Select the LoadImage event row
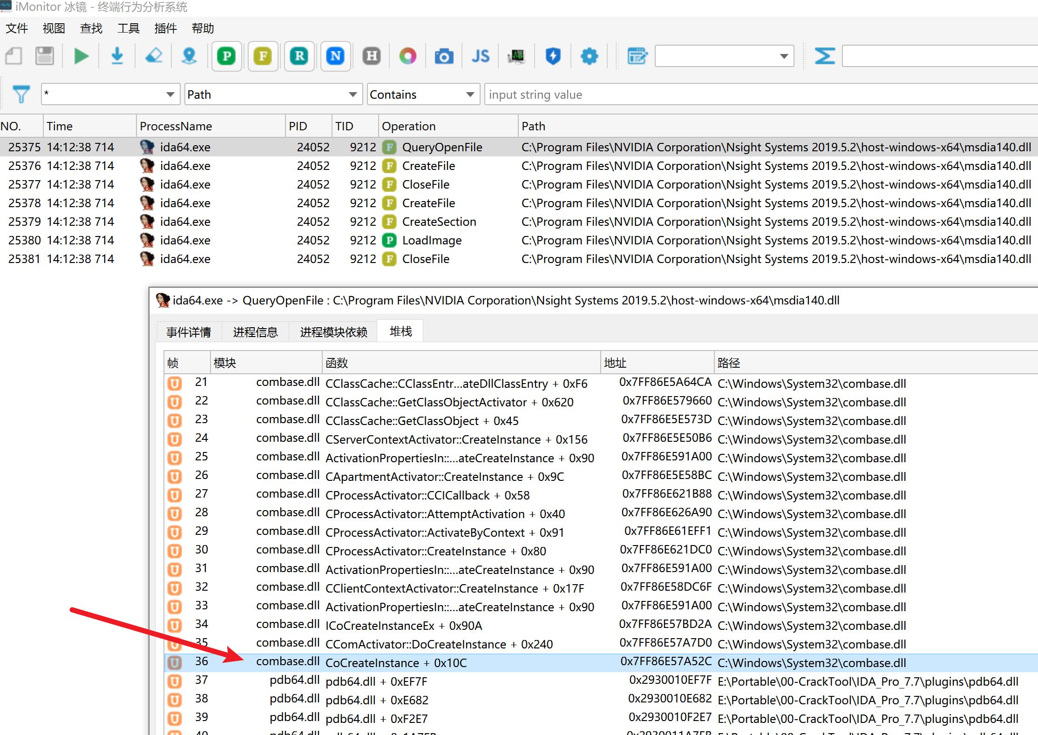This screenshot has width=1038, height=735. 431,240
